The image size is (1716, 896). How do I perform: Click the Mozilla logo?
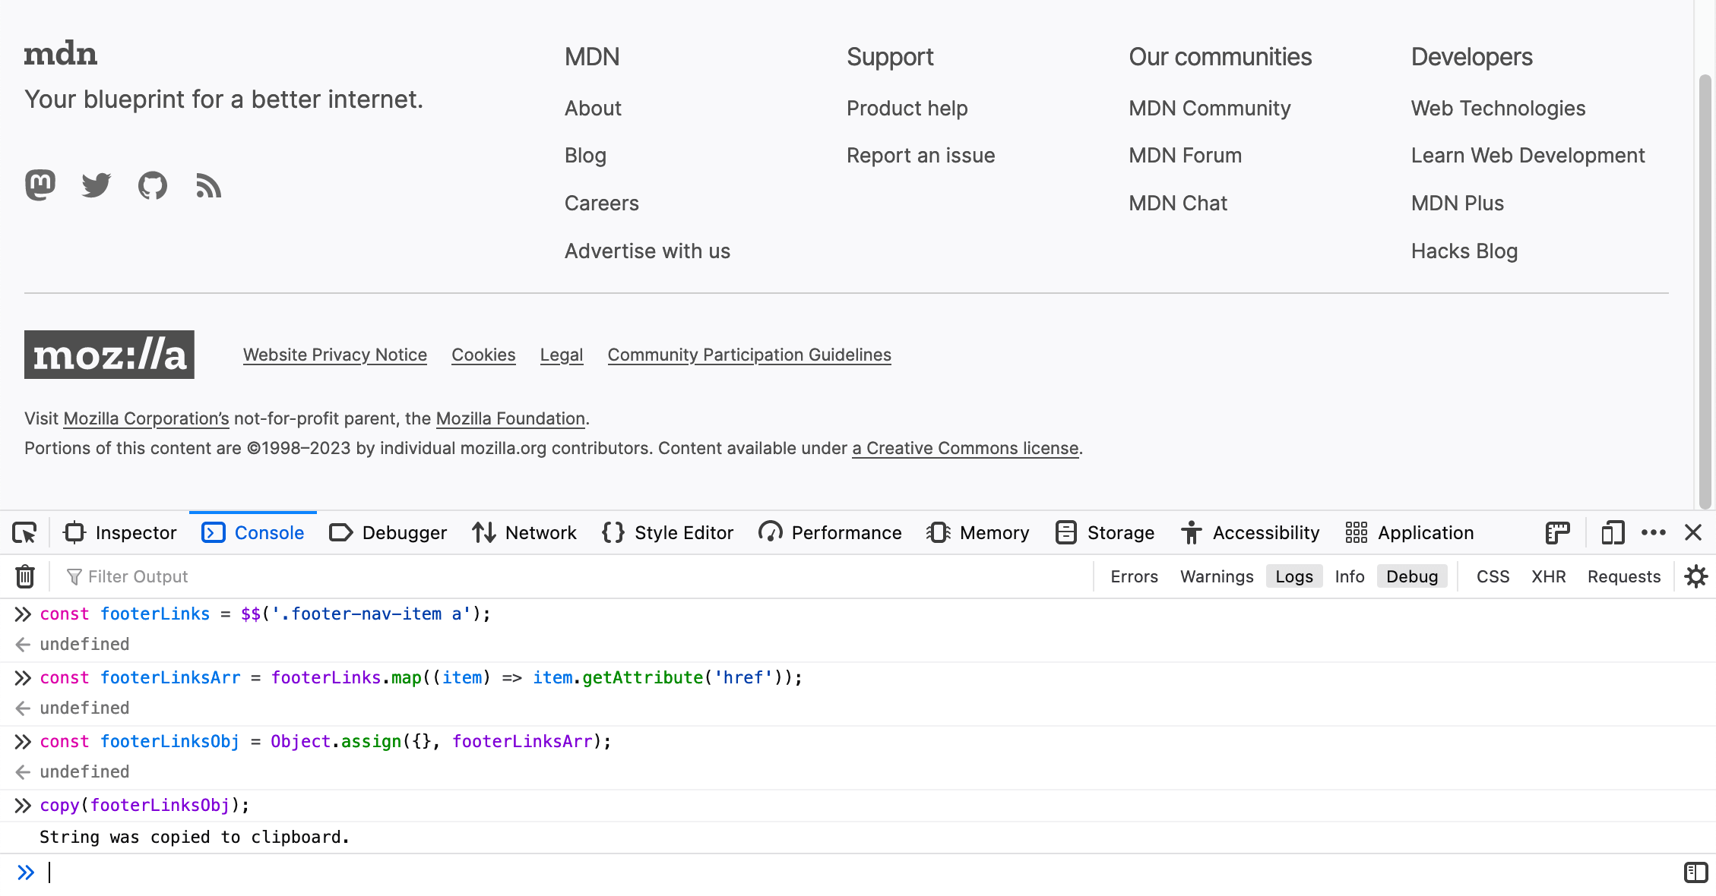point(109,355)
